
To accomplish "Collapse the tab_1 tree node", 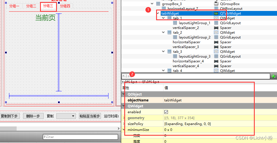I will (164, 18).
